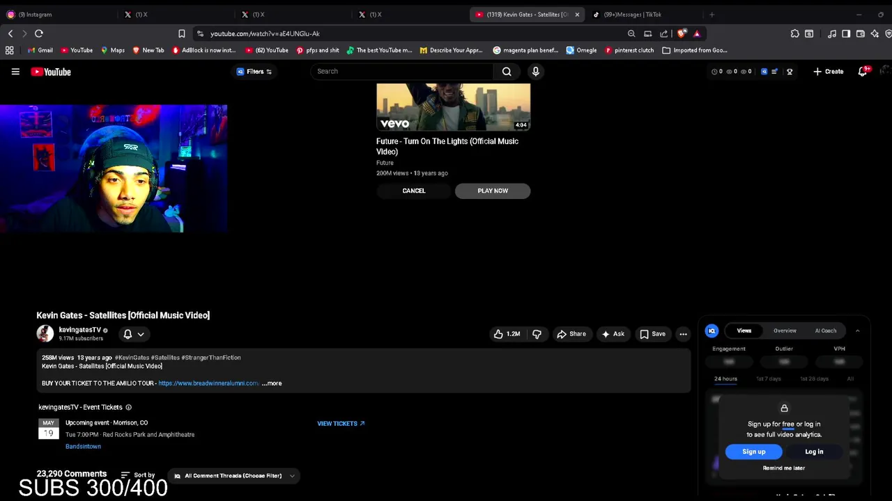Go to YouTube home via the logo
The image size is (892, 501).
(51, 72)
